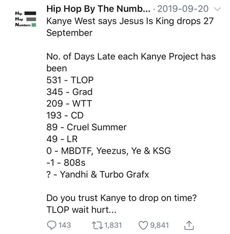This screenshot has height=234, width=230.
Task: Open the share tweet icon
Action: (189, 225)
